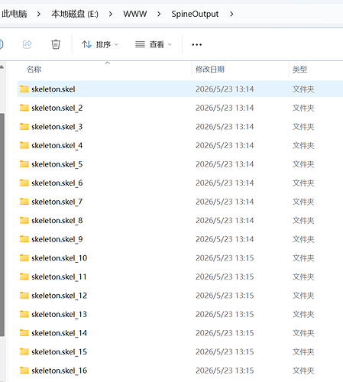Click the skeleton.skel_8 folder icon
343x382 pixels.
point(24,220)
